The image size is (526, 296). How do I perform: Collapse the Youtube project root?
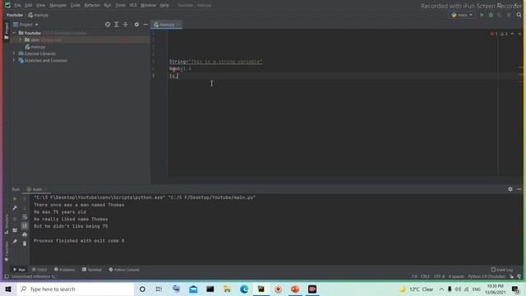pos(14,33)
